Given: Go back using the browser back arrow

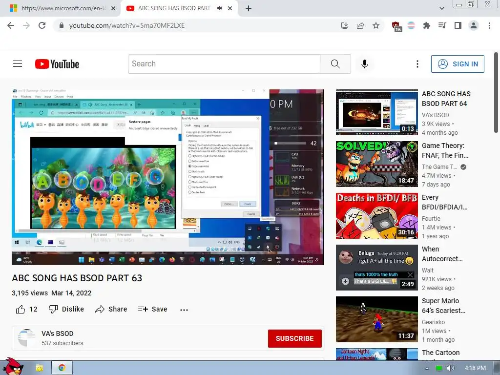Looking at the screenshot, I should (11, 25).
